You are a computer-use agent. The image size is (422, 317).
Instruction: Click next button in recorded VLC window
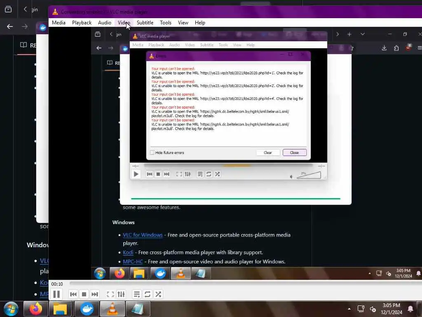[x=167, y=174]
